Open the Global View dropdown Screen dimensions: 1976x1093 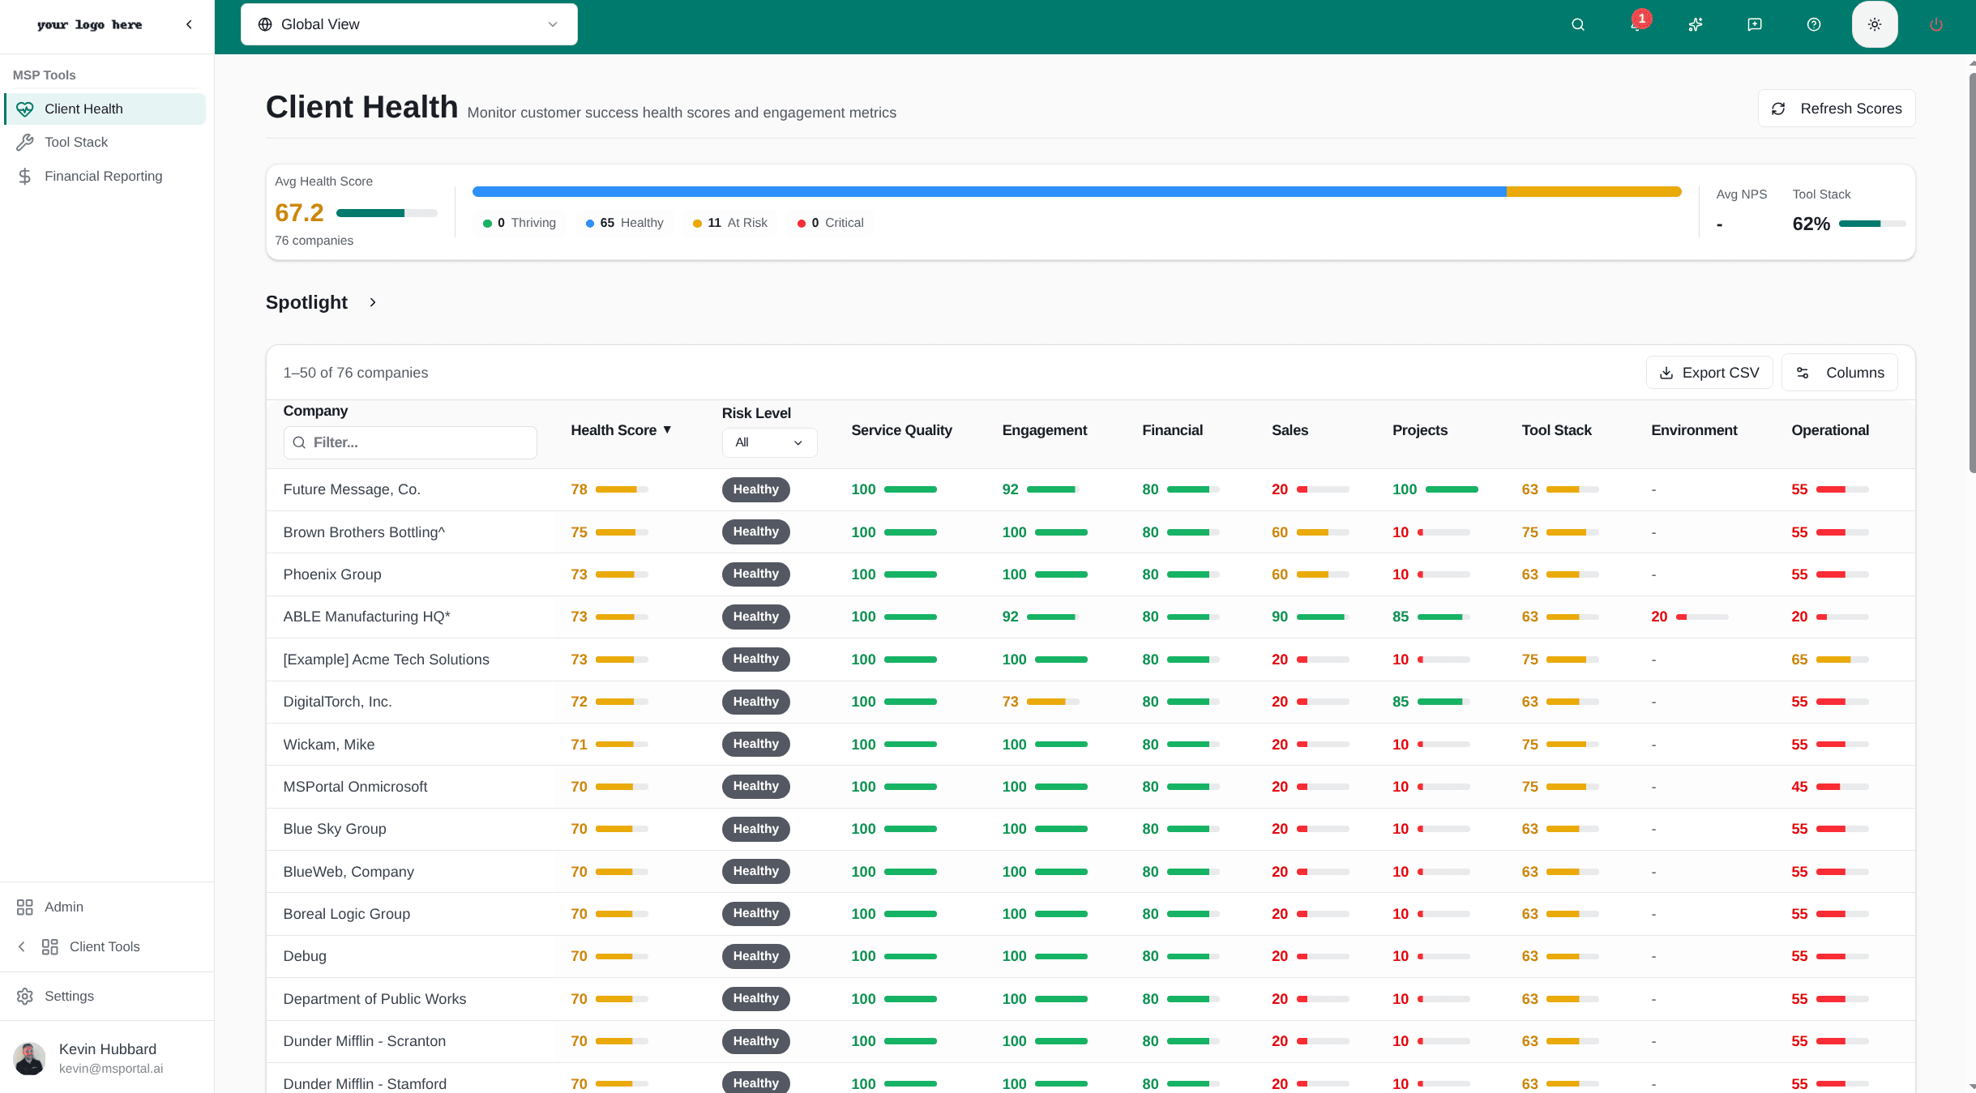pos(408,23)
